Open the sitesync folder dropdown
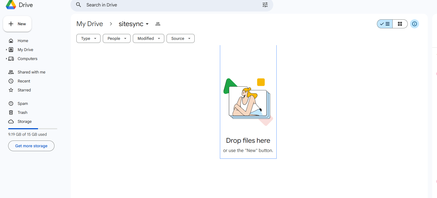437x198 pixels. pyautogui.click(x=134, y=24)
